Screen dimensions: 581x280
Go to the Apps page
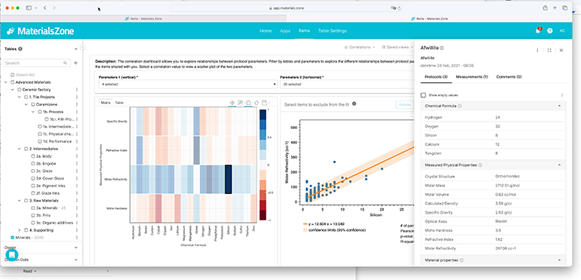point(285,31)
